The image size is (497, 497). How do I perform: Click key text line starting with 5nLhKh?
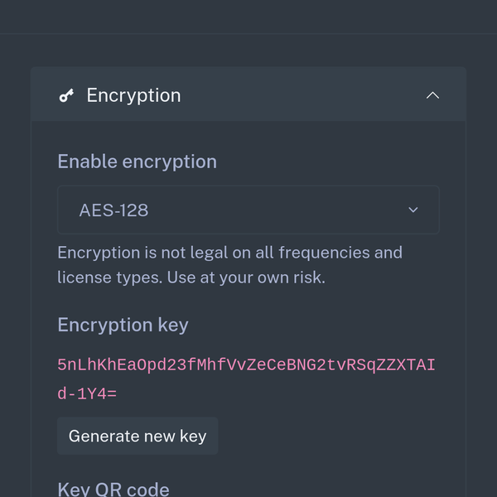click(246, 365)
